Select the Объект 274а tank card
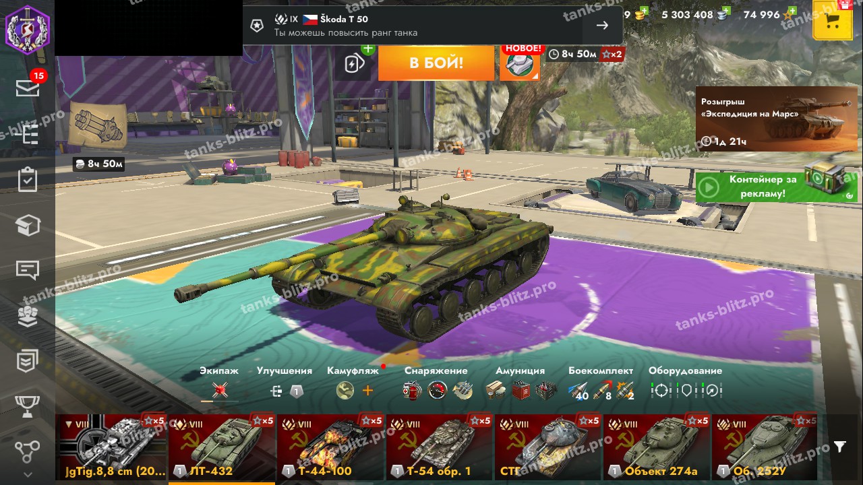863x485 pixels. (x=657, y=447)
